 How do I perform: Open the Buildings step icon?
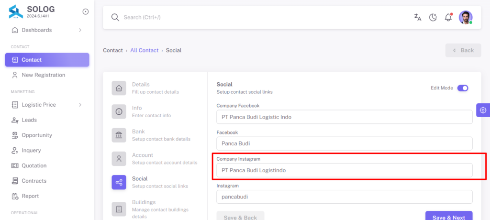119,209
